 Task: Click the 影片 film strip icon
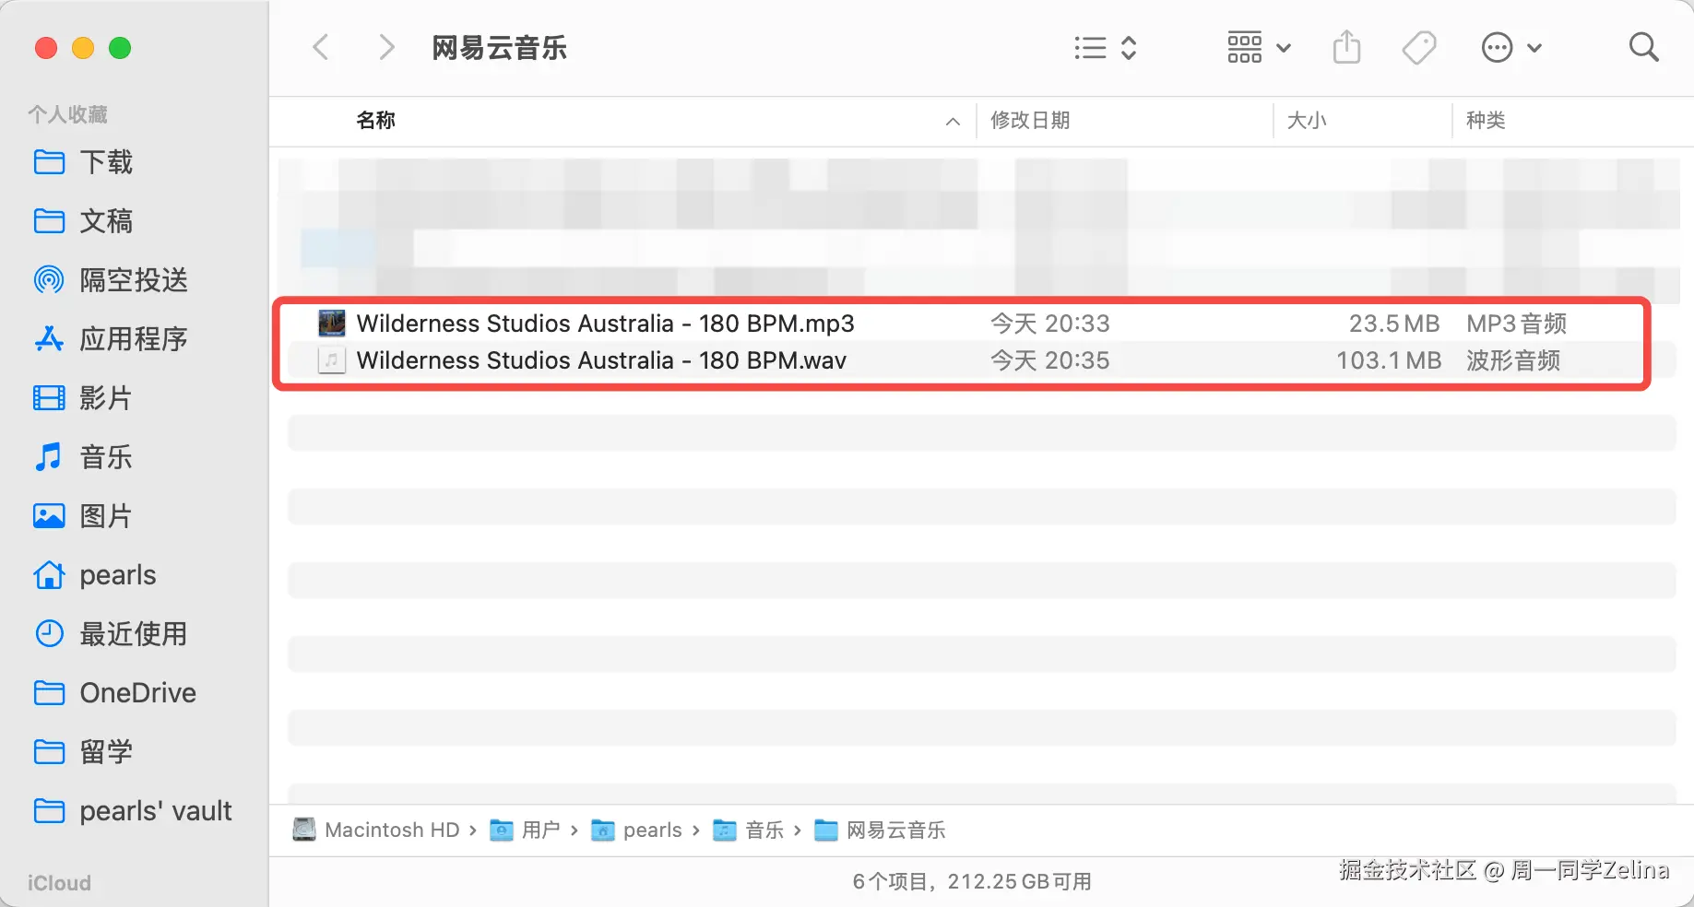pos(49,398)
